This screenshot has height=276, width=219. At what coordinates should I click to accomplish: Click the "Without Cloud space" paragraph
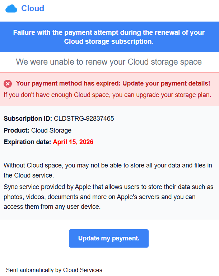coord(108,170)
